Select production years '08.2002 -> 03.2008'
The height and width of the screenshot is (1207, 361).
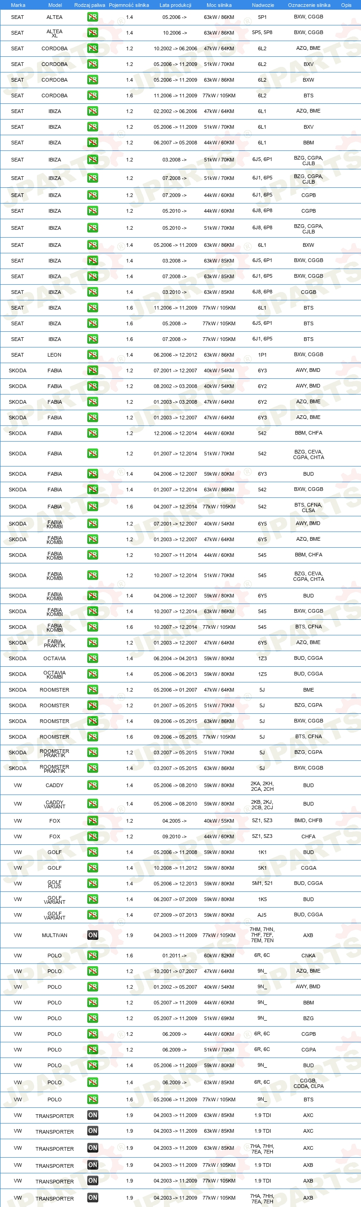click(175, 387)
